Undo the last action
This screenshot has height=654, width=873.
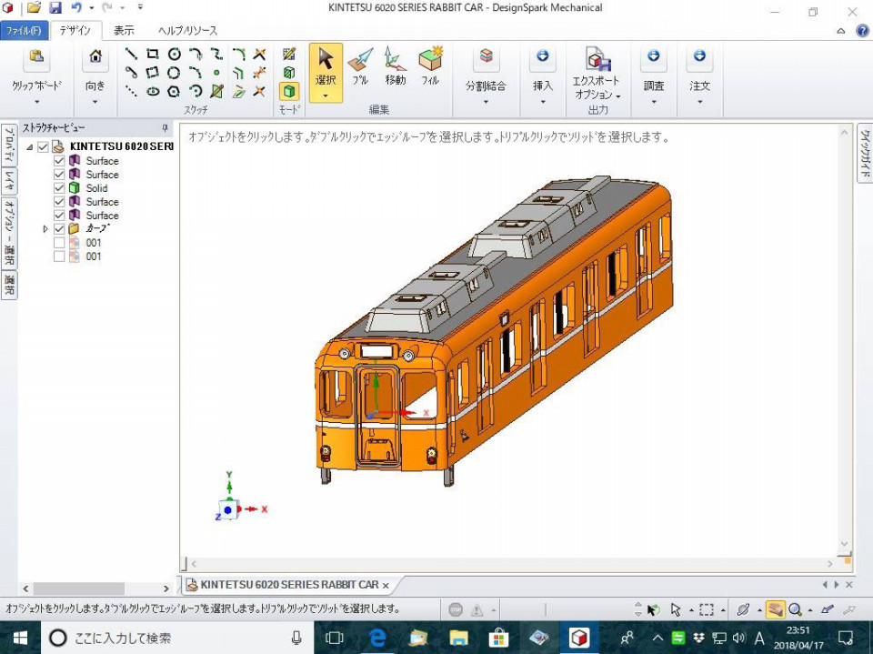coord(76,8)
